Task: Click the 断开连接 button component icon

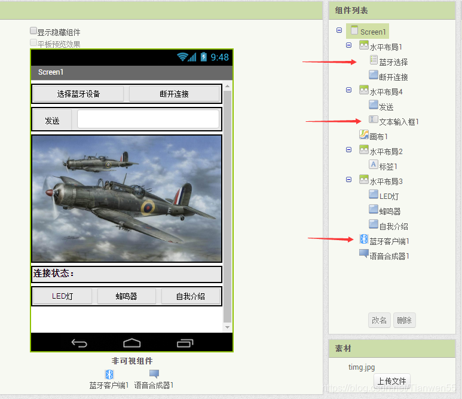Action: pyautogui.click(x=374, y=75)
